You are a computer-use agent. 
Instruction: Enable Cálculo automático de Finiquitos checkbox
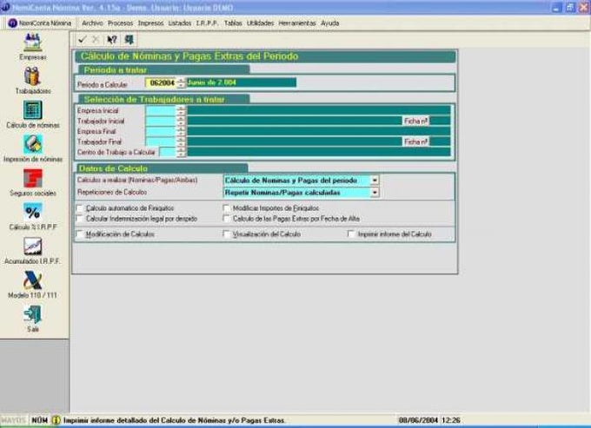[x=80, y=208]
